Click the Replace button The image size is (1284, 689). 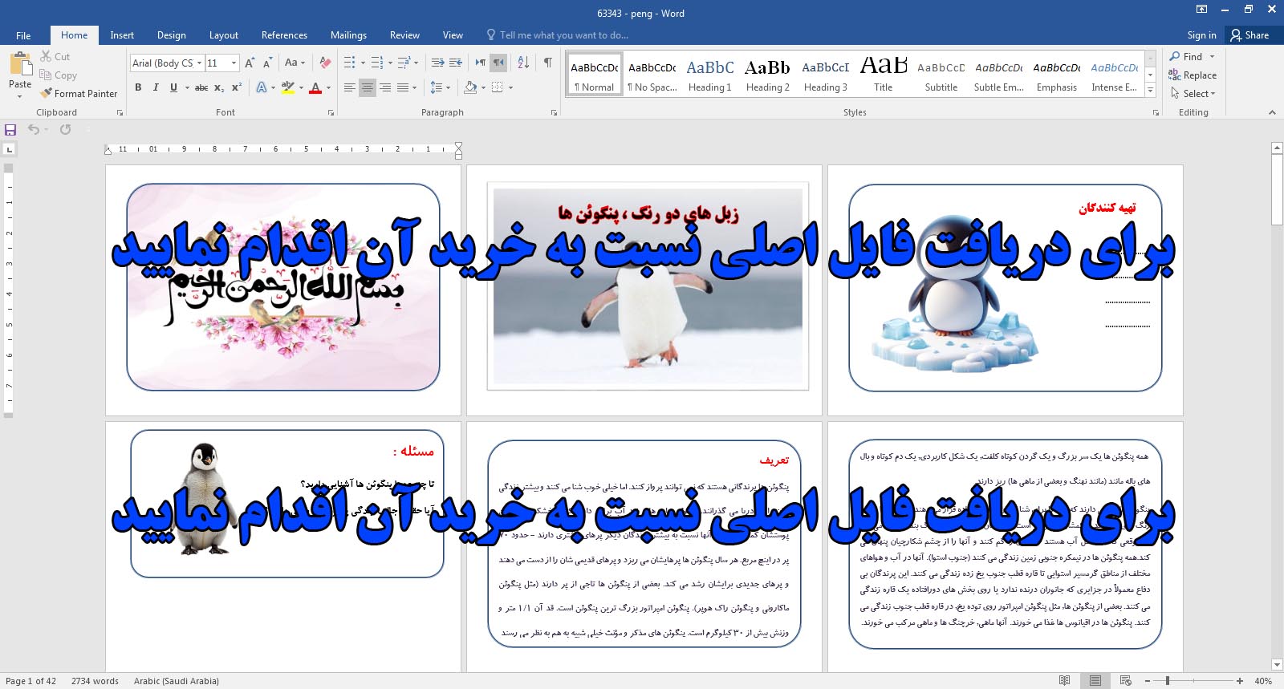point(1193,75)
